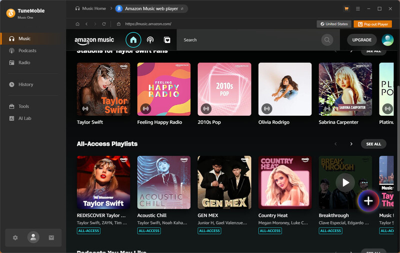Switch source via Amazon Music web player selector

click(x=151, y=8)
